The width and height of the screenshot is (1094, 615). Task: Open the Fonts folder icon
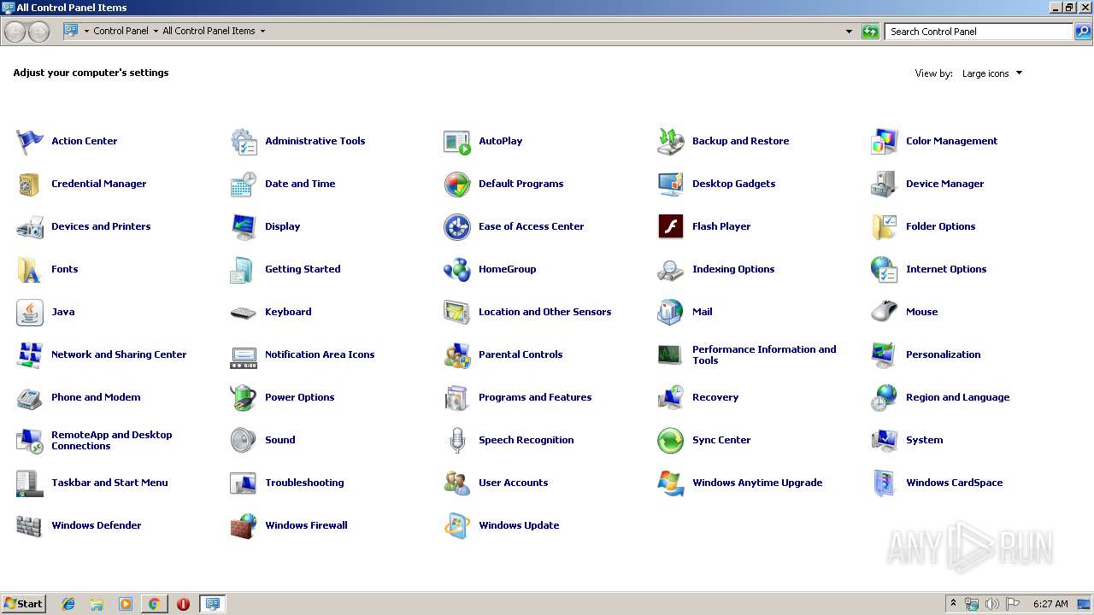30,269
